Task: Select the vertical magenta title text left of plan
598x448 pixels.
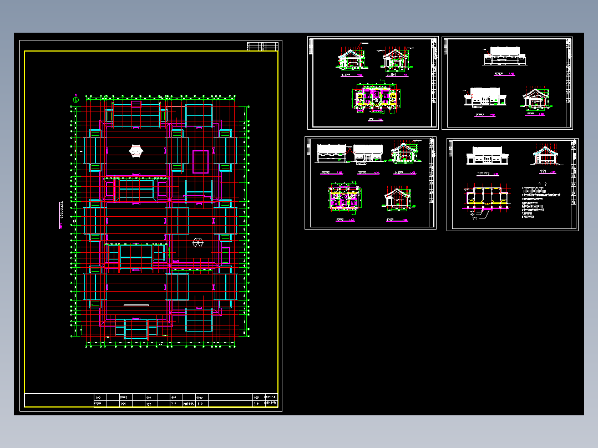Action: pos(60,215)
